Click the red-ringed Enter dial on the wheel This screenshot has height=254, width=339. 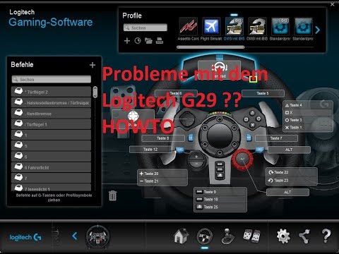pos(242,159)
